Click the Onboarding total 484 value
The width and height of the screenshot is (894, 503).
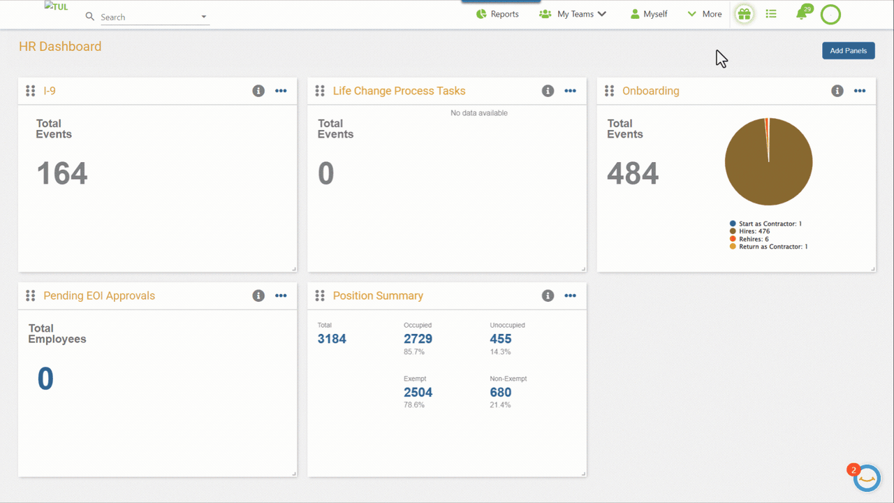[x=633, y=173]
